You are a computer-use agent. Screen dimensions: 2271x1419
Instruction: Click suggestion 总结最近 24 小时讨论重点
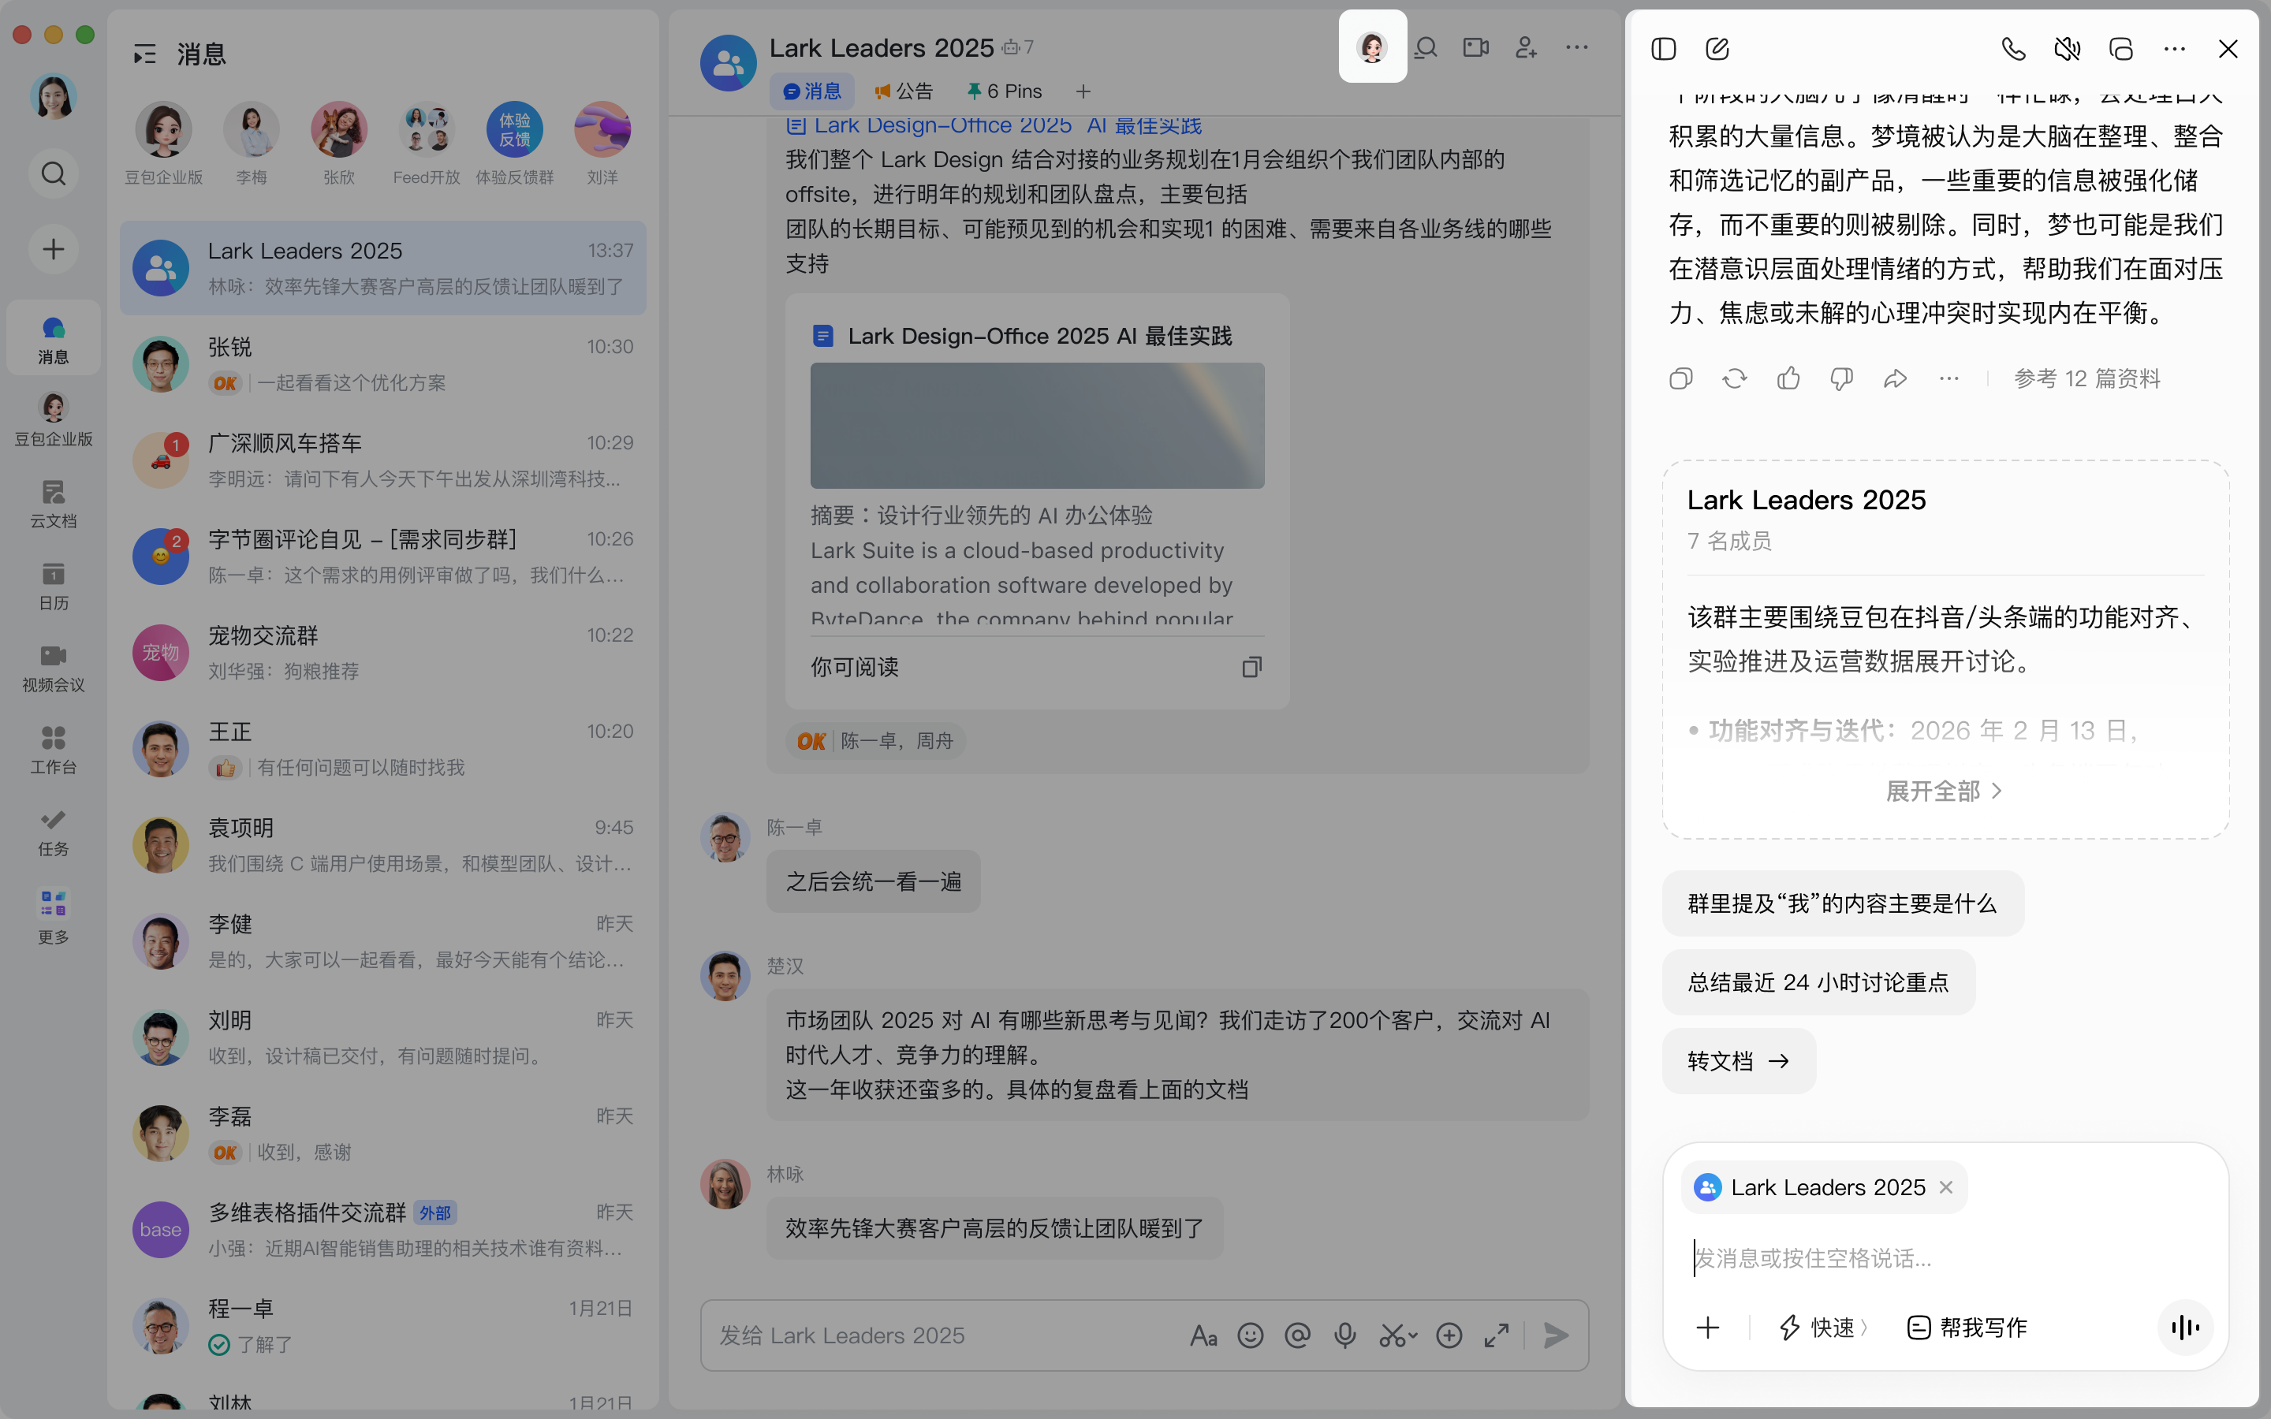(1818, 982)
